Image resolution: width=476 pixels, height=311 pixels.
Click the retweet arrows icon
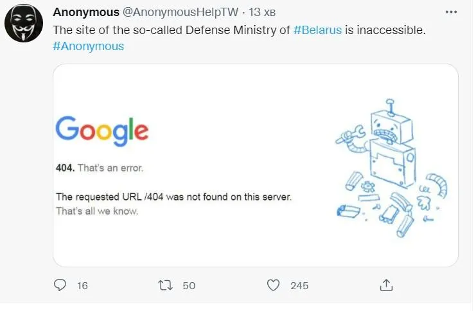pos(166,285)
